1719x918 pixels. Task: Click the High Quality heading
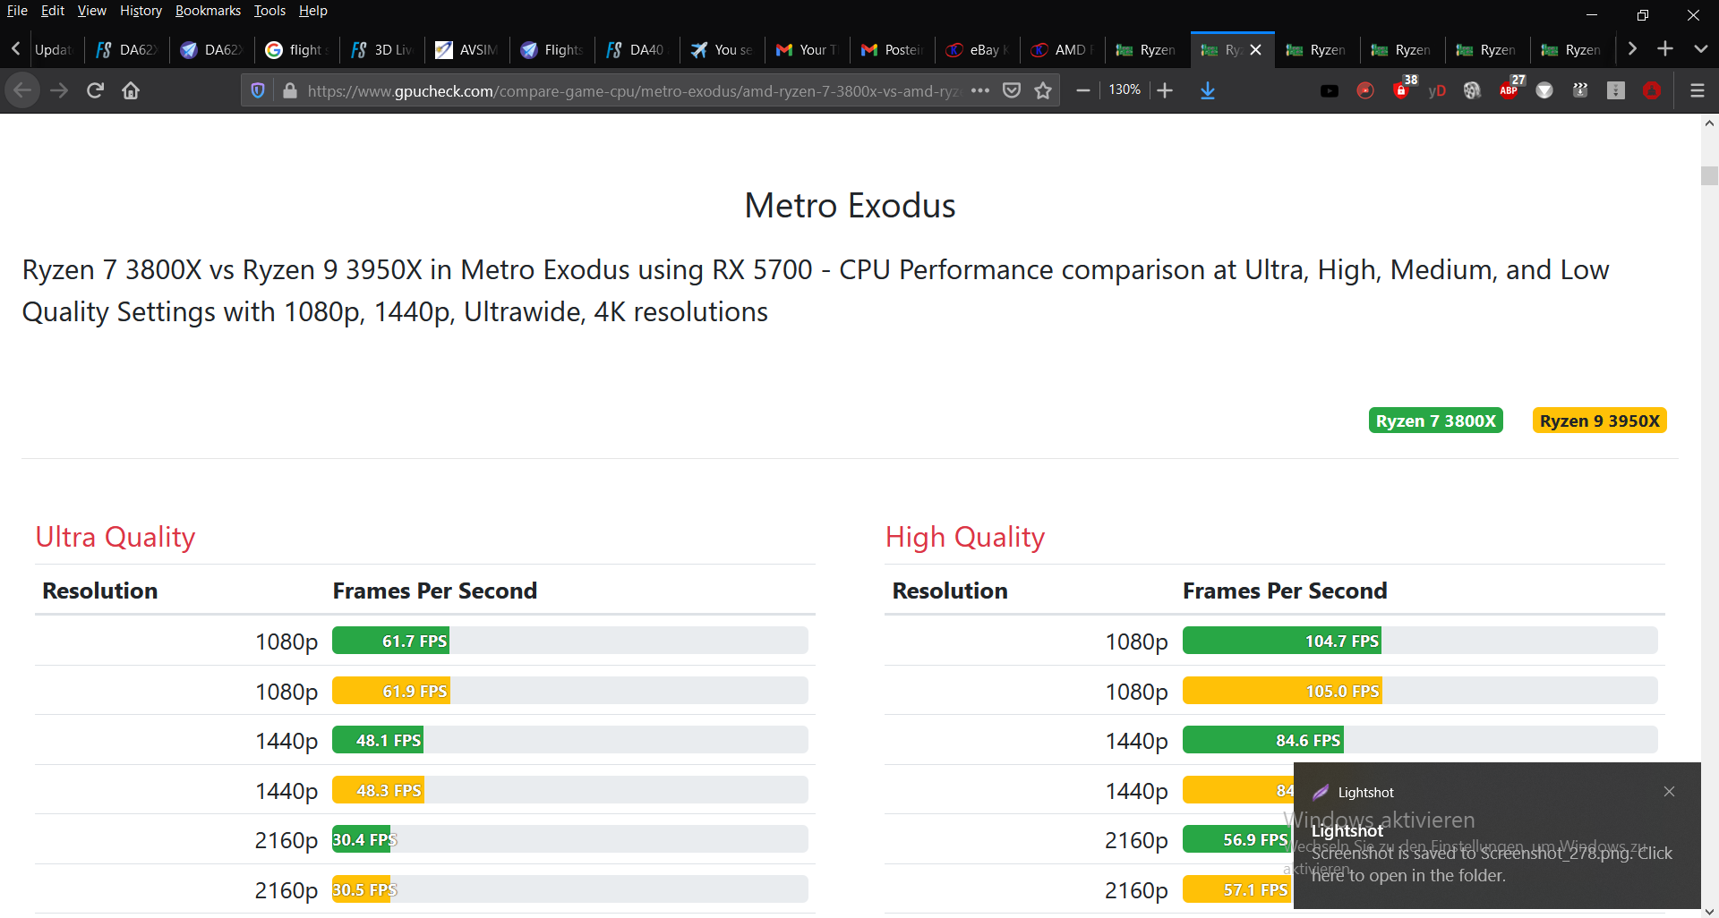(965, 537)
